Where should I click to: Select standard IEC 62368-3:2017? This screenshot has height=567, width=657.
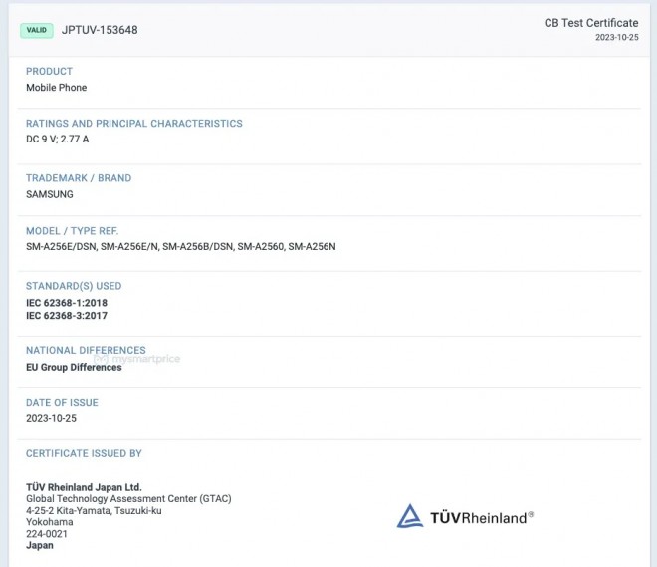(x=66, y=316)
